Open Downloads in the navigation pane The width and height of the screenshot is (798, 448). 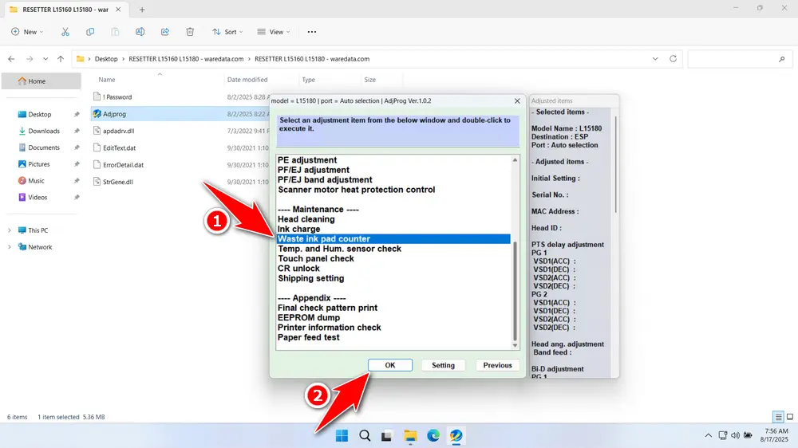click(x=44, y=132)
